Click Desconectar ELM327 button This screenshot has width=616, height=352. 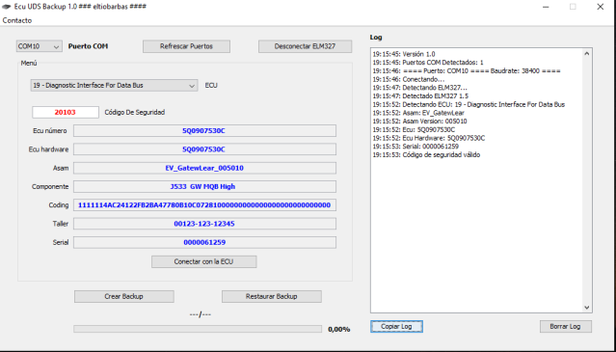point(305,46)
